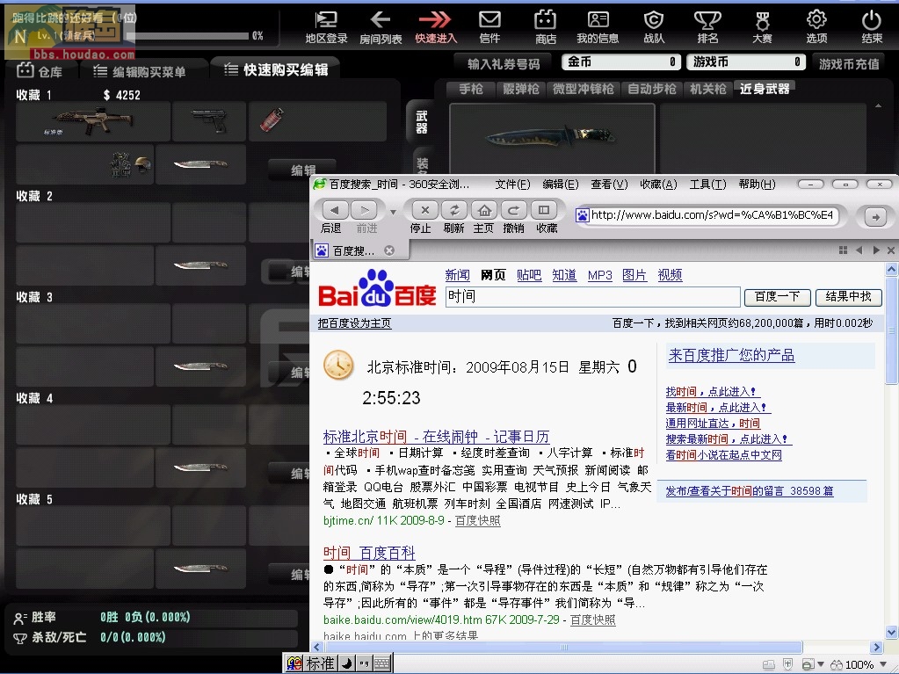
Task: Open the browser 查看(V) menu
Action: click(x=609, y=184)
